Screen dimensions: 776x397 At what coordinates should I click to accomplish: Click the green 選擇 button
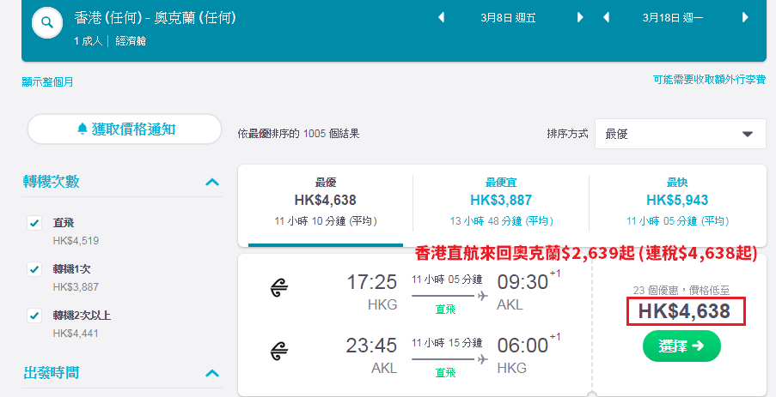681,346
